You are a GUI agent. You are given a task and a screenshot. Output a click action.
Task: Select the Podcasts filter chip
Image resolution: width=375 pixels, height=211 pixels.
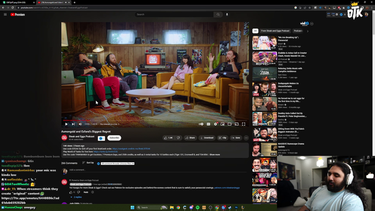pos(298,31)
